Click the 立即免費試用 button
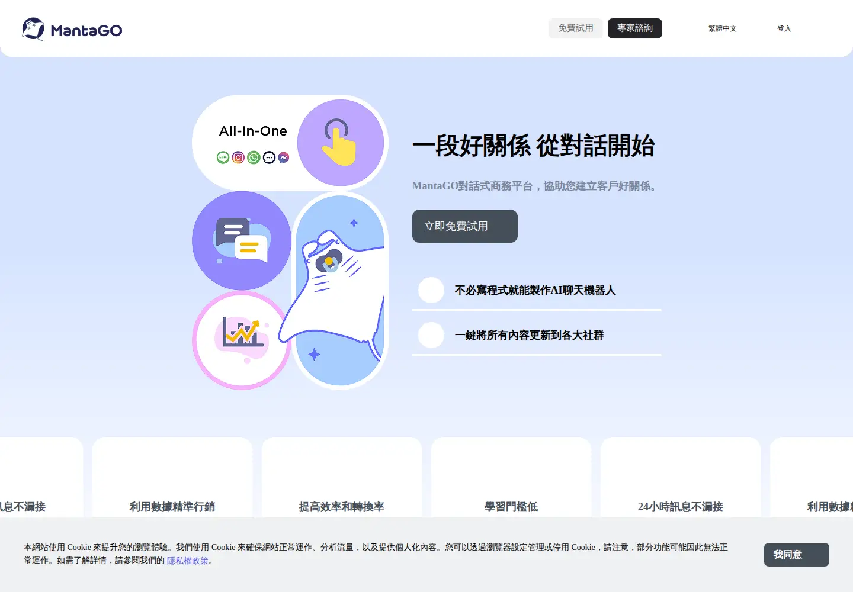853x592 pixels. click(x=465, y=226)
